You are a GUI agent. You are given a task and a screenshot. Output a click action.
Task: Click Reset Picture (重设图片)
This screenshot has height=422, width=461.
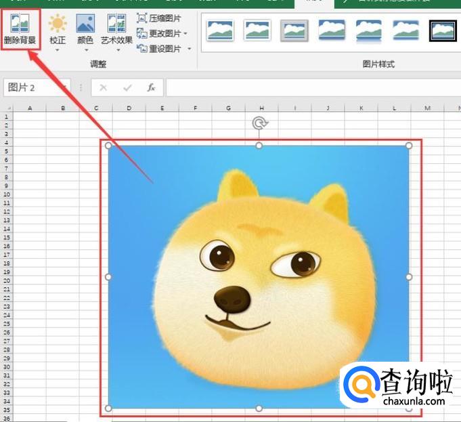(159, 49)
